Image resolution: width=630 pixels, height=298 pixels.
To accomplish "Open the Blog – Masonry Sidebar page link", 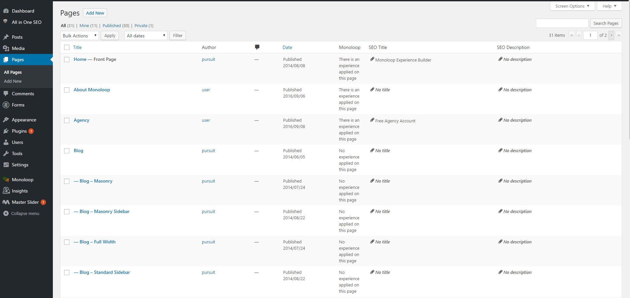I will pos(104,211).
